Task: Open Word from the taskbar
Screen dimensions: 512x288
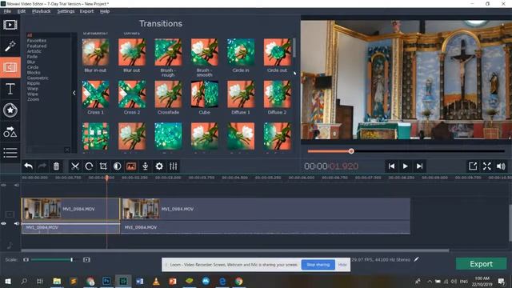Action: 139,281
